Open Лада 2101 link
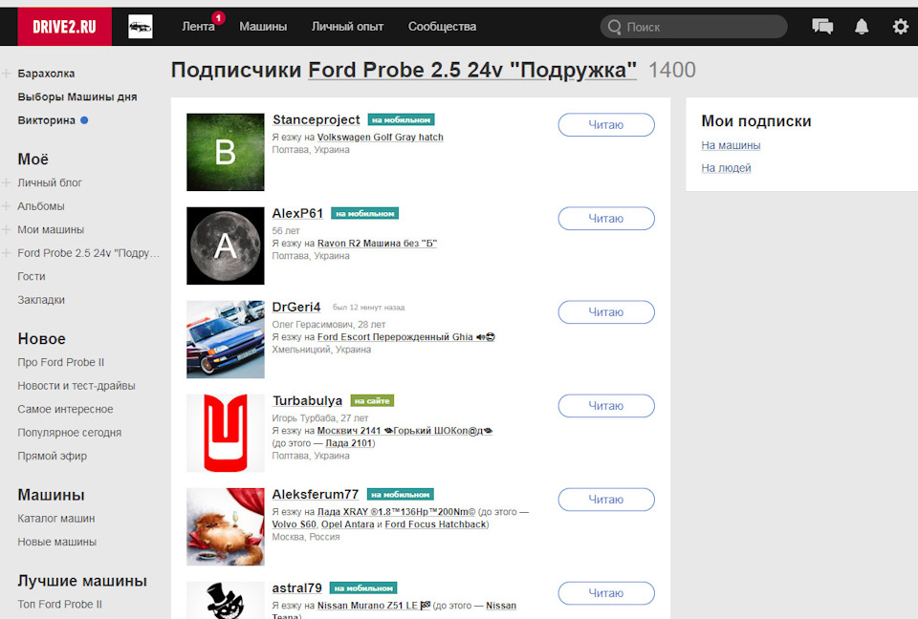 coord(349,443)
